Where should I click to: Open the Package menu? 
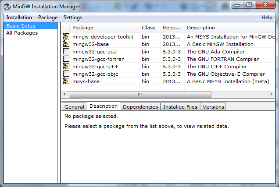tap(48, 18)
